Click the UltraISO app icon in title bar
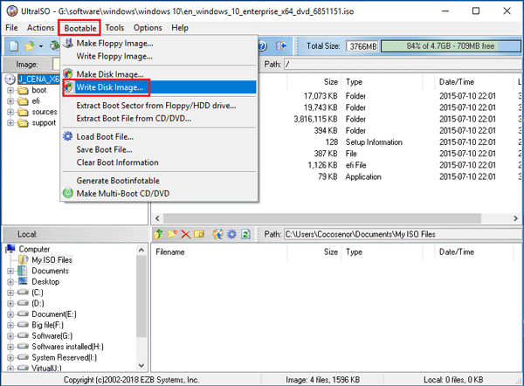Screen dimensions: 524x386 coord(12,11)
